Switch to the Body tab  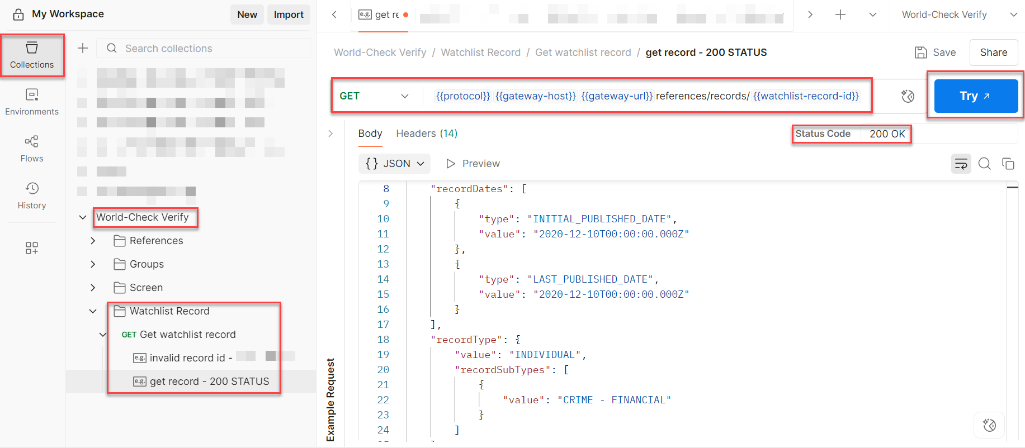pos(370,134)
